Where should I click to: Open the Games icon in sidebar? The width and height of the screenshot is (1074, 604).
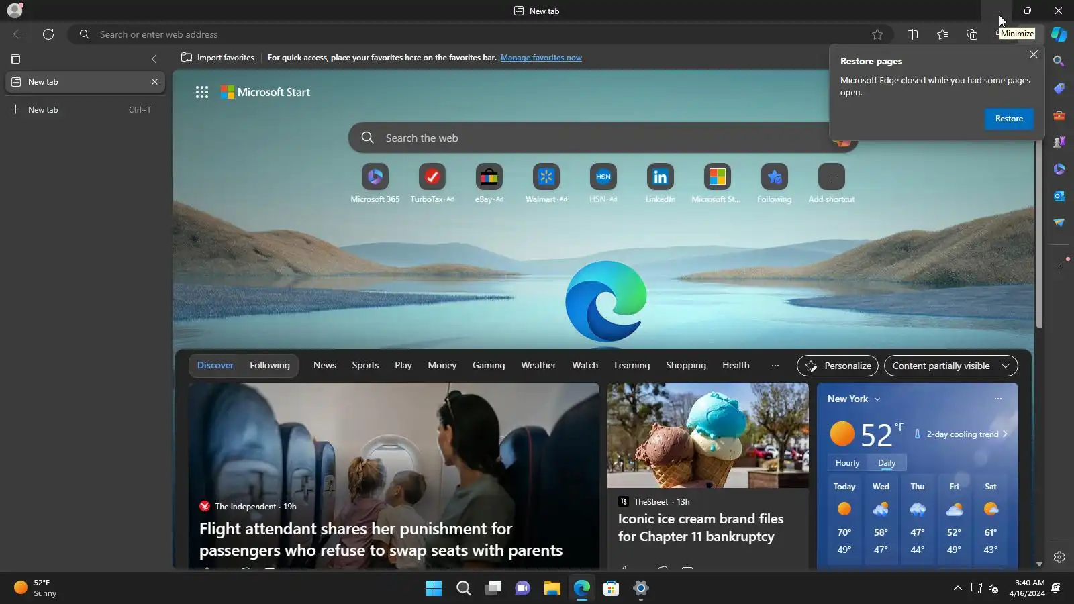[1059, 142]
